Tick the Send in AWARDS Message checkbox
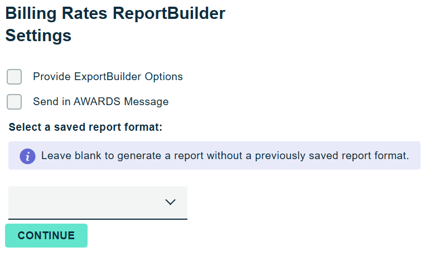430x257 pixels. (x=15, y=102)
